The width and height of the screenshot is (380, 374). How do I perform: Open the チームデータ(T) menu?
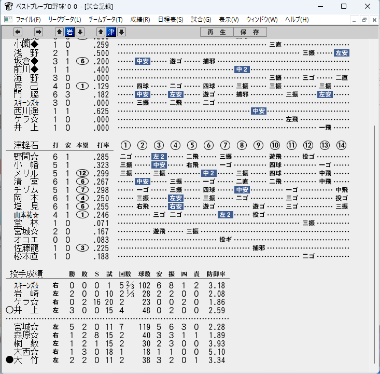click(106, 19)
